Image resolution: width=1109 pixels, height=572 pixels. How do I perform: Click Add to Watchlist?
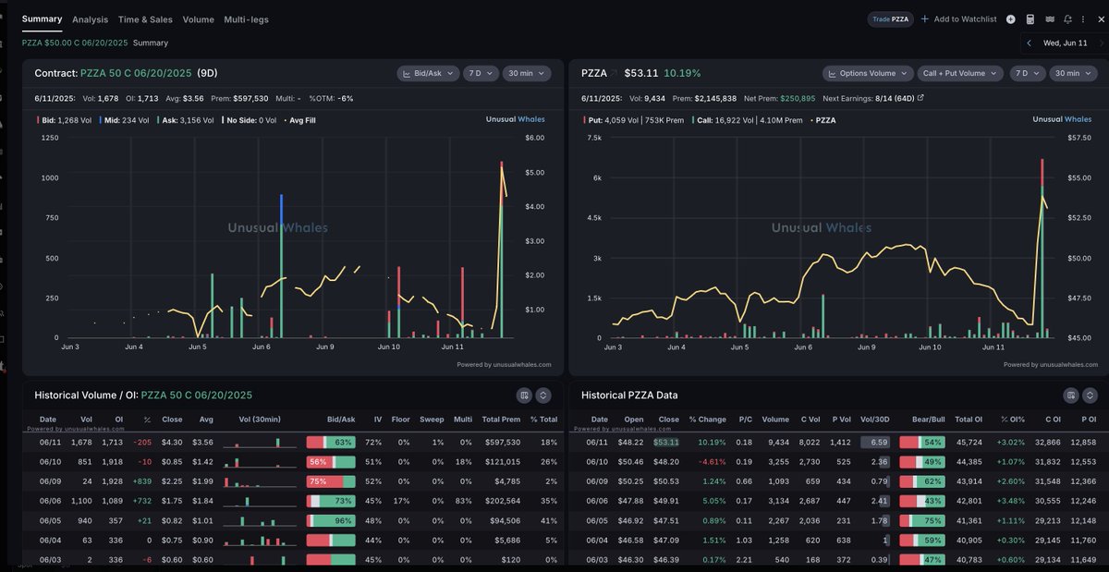coord(959,18)
